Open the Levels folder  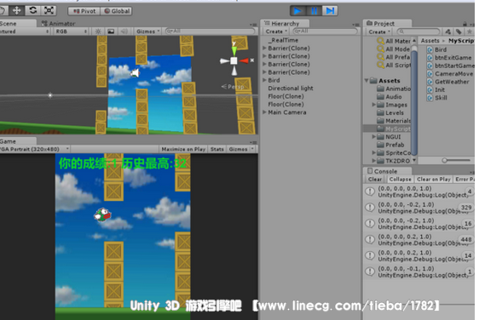pyautogui.click(x=390, y=112)
